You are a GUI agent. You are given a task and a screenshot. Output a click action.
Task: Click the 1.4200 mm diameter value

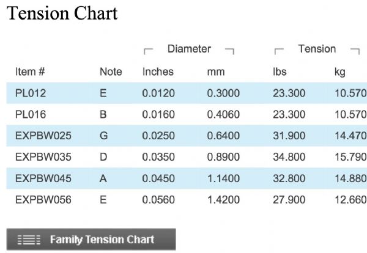click(x=223, y=200)
